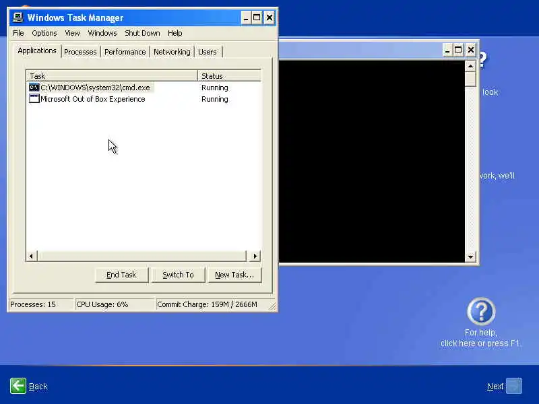Click 'For help, click here or press F1'
Viewport: 539px width, 404px height.
tap(480, 338)
